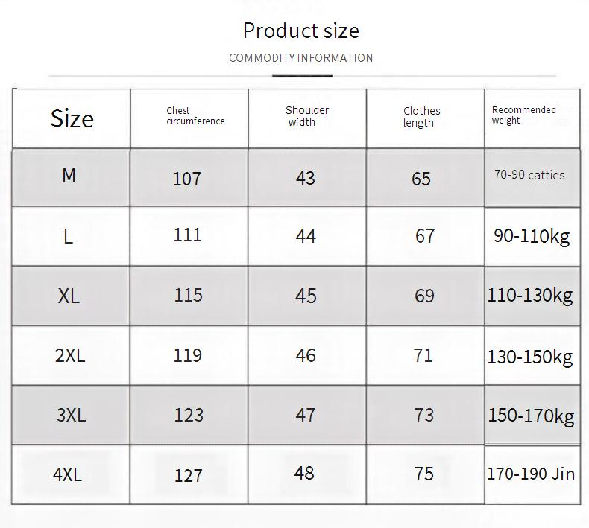Click the Shoulder width column header
Viewport: 589px width, 528px height.
[306, 116]
